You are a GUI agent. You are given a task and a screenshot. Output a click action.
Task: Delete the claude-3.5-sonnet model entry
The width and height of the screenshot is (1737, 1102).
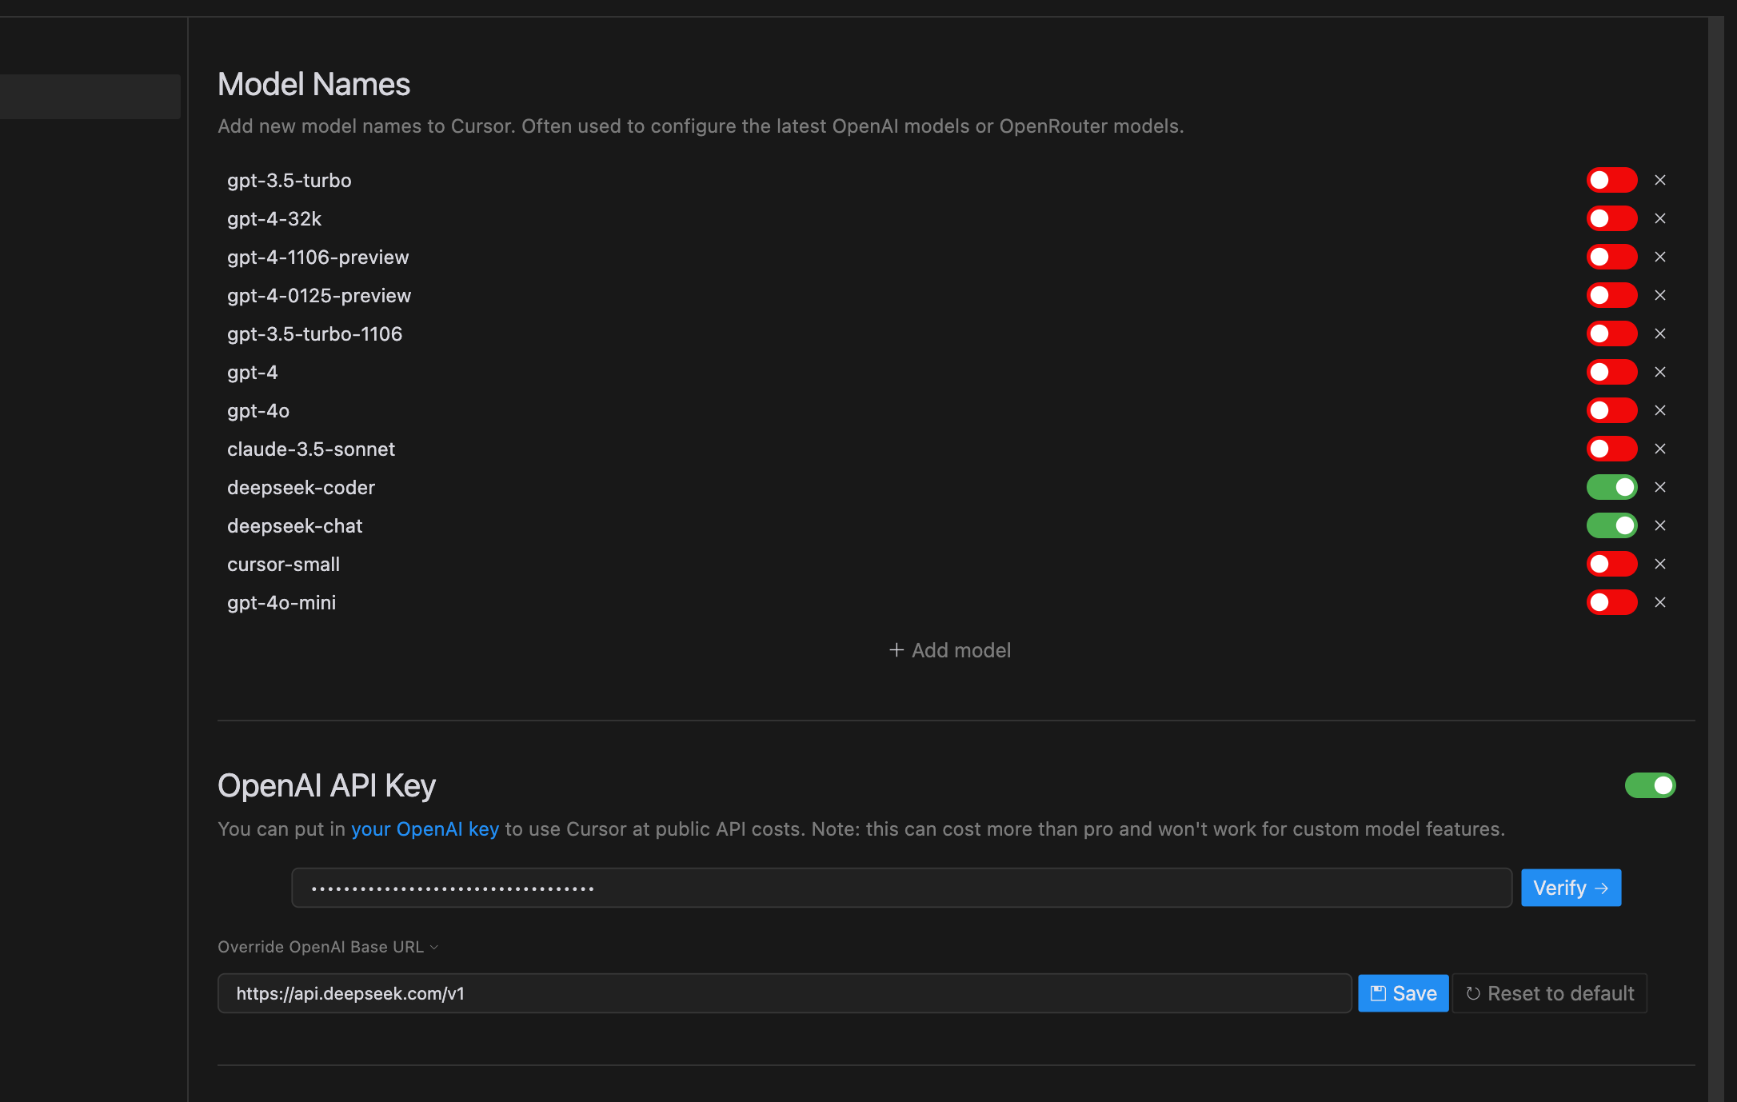1660,449
